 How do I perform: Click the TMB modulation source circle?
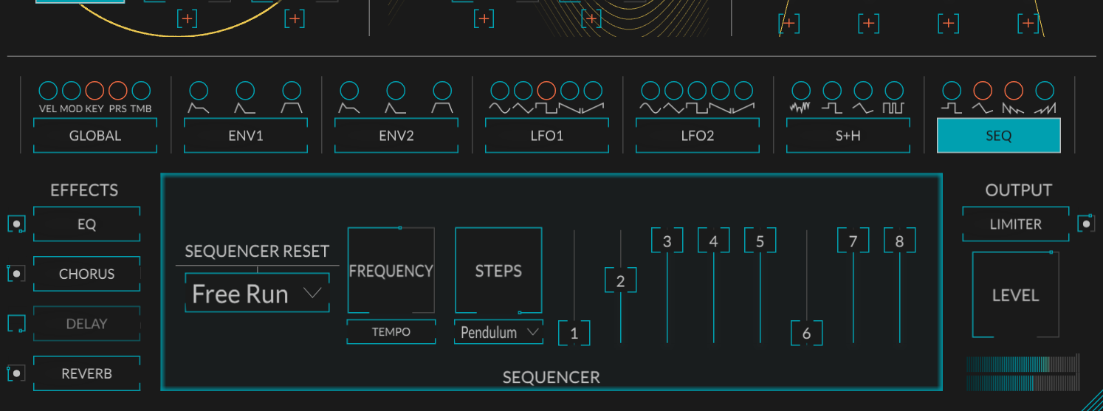pyautogui.click(x=141, y=91)
